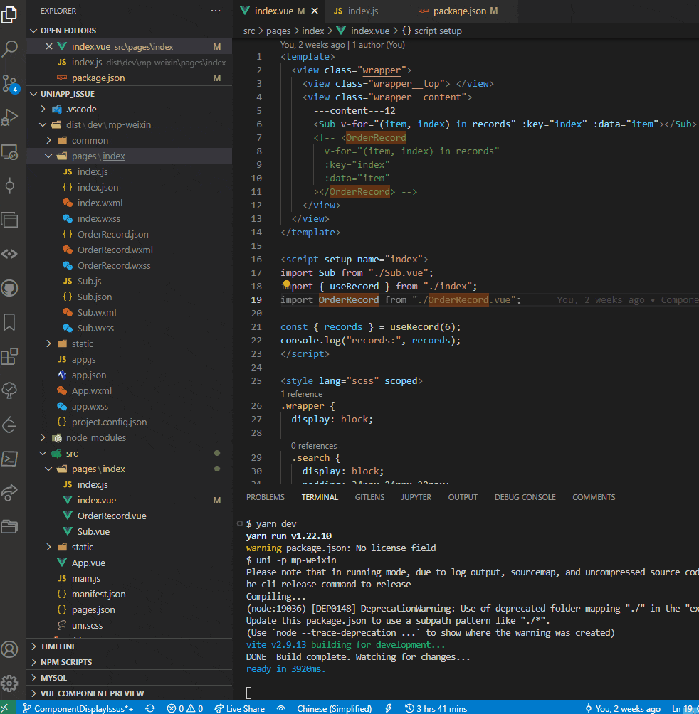Click Explorer more actions ellipsis
This screenshot has width=699, height=714.
click(x=216, y=11)
